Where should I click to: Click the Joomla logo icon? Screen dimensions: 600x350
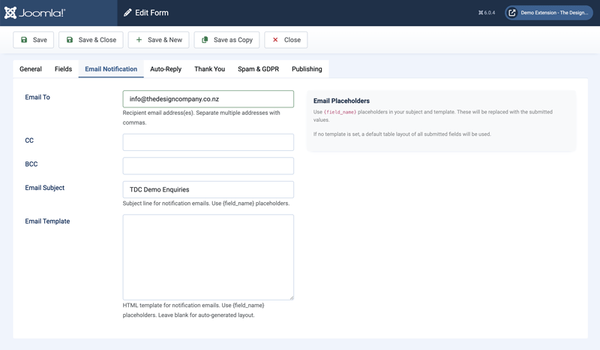pos(10,13)
